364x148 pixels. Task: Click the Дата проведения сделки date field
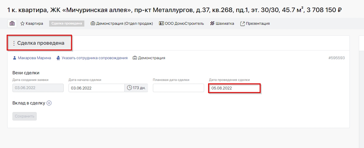pos(234,88)
